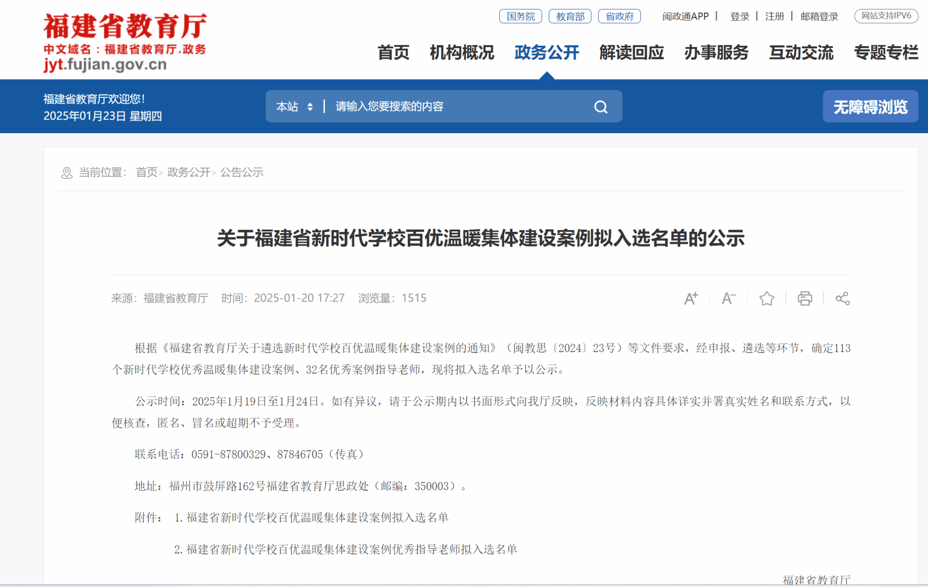928x587 pixels.
Task: Click the magnifier search icon
Action: coord(601,107)
